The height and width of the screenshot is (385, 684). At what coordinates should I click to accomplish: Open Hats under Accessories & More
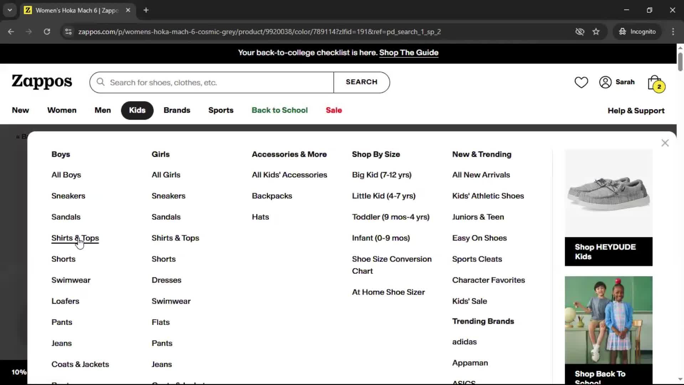pyautogui.click(x=260, y=217)
